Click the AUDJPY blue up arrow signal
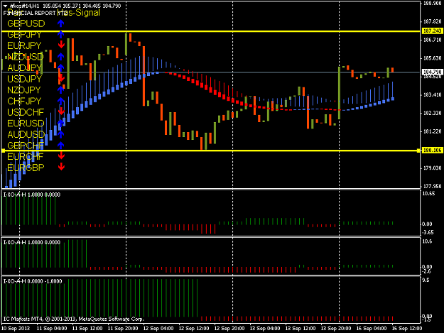 pyautogui.click(x=61, y=68)
